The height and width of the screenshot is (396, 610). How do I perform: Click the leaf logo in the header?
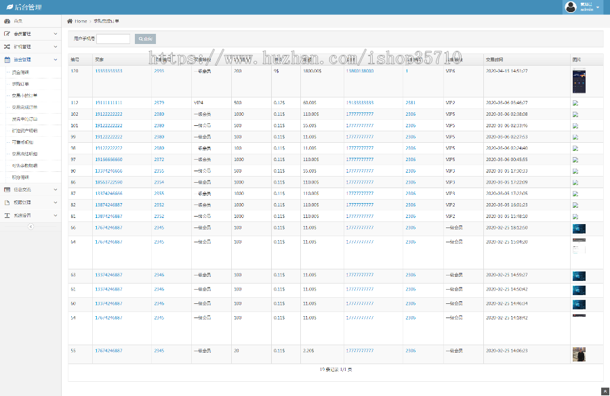pos(9,7)
